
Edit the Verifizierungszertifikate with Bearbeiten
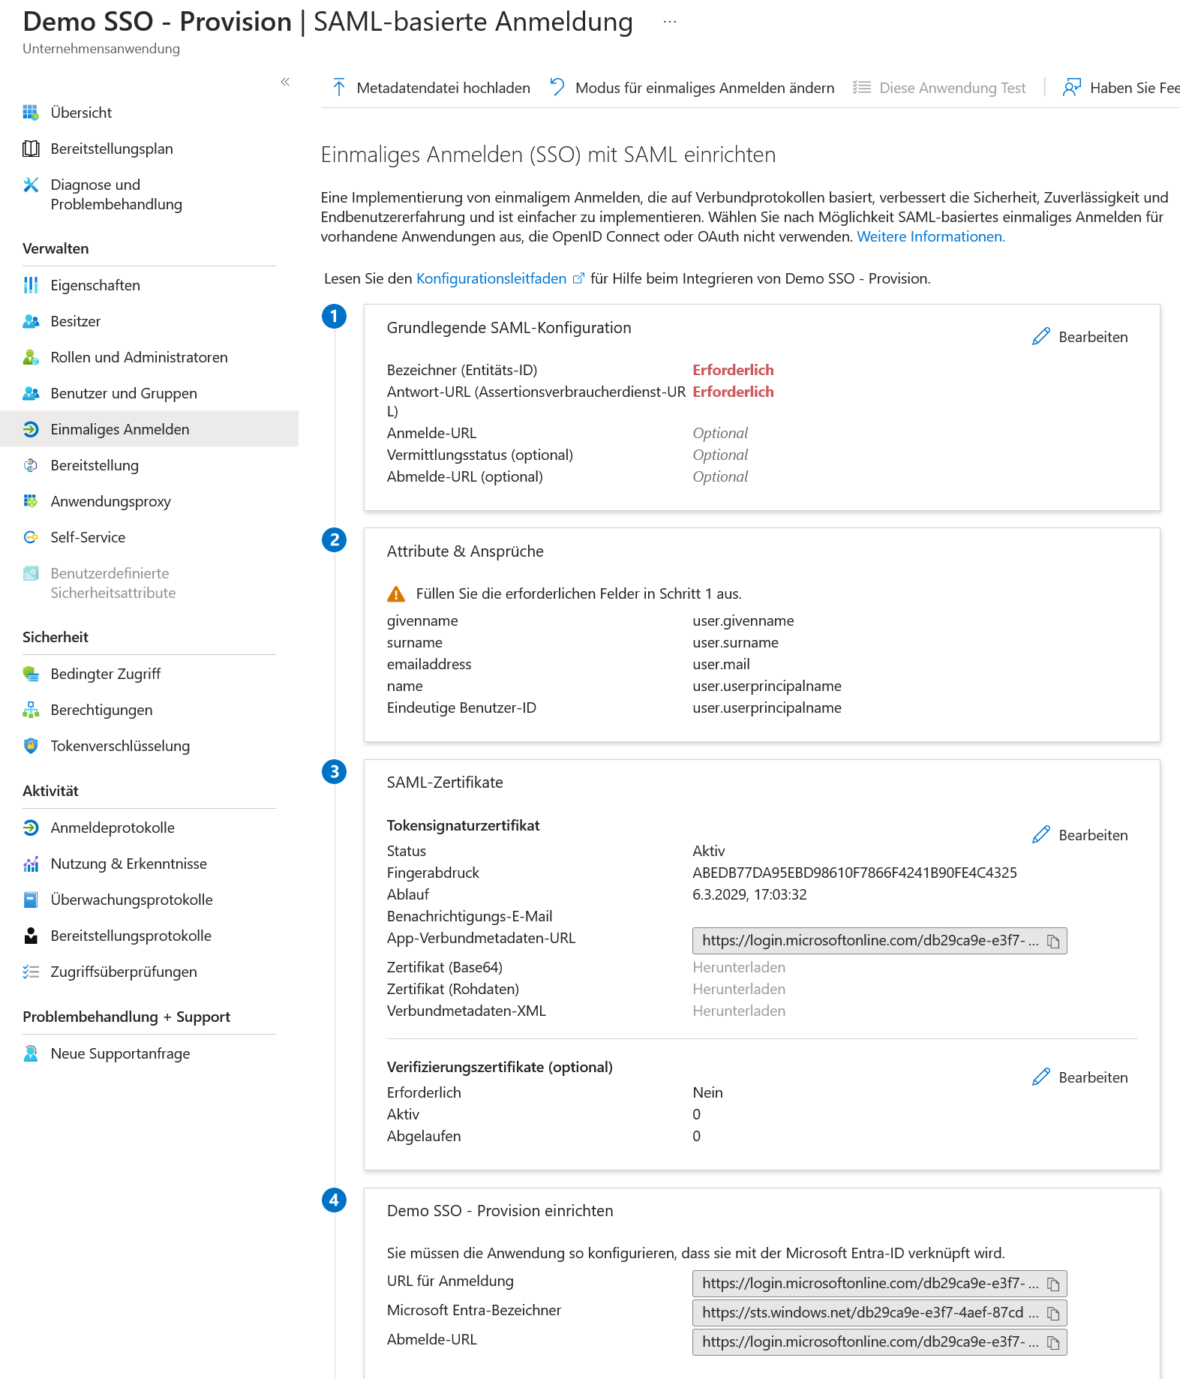click(x=1080, y=1077)
